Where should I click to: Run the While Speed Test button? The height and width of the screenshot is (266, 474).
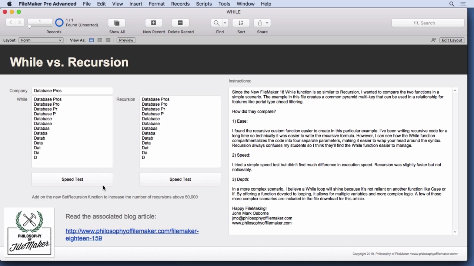click(x=72, y=179)
